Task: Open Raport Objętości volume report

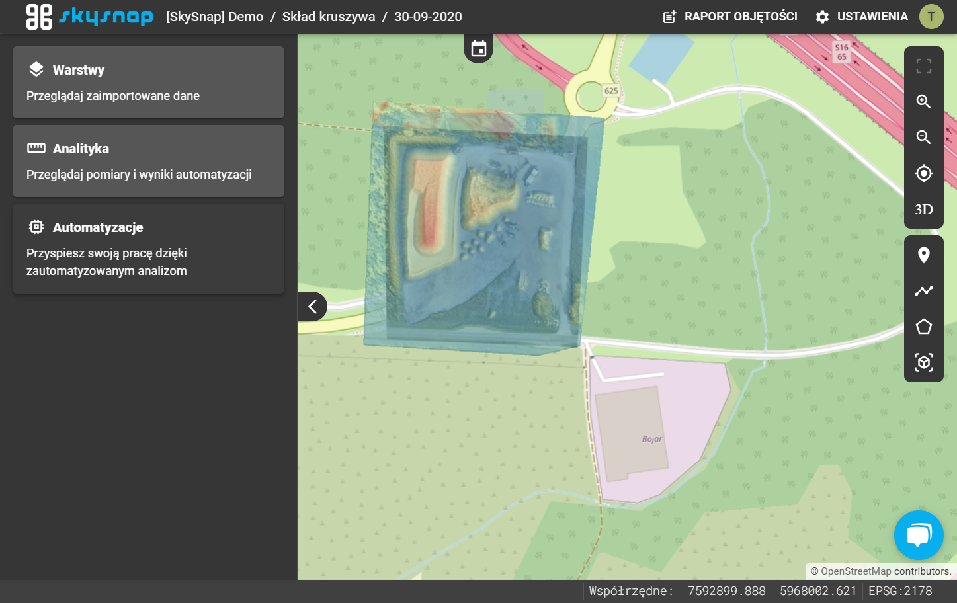Action: (x=730, y=17)
